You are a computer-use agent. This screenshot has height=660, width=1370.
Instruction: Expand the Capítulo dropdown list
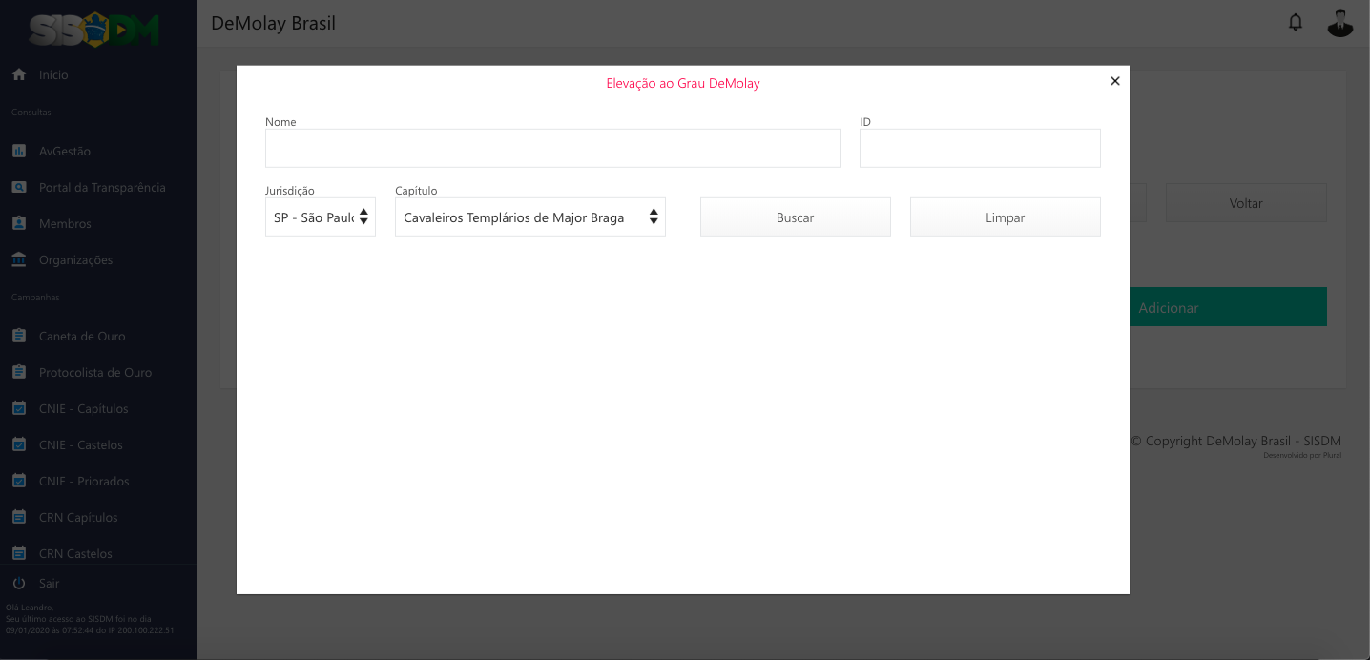[529, 217]
